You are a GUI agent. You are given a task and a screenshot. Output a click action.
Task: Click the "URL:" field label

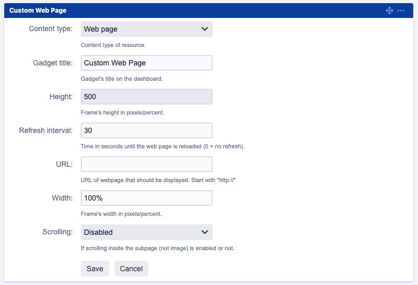click(65, 164)
